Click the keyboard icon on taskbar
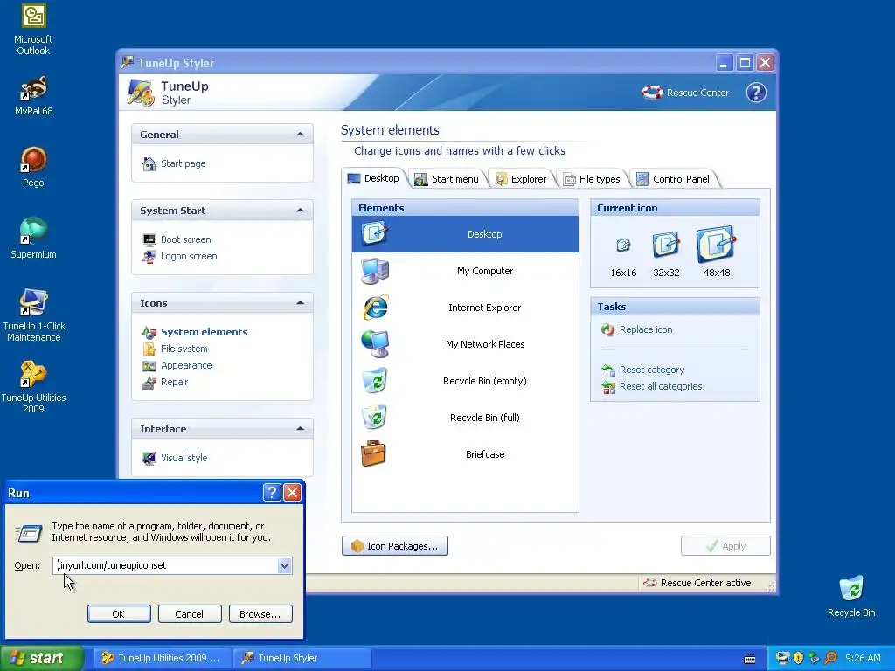The height and width of the screenshot is (671, 895). [750, 659]
